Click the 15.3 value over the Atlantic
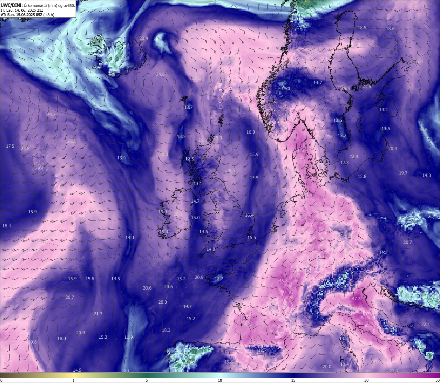 [x=103, y=337]
